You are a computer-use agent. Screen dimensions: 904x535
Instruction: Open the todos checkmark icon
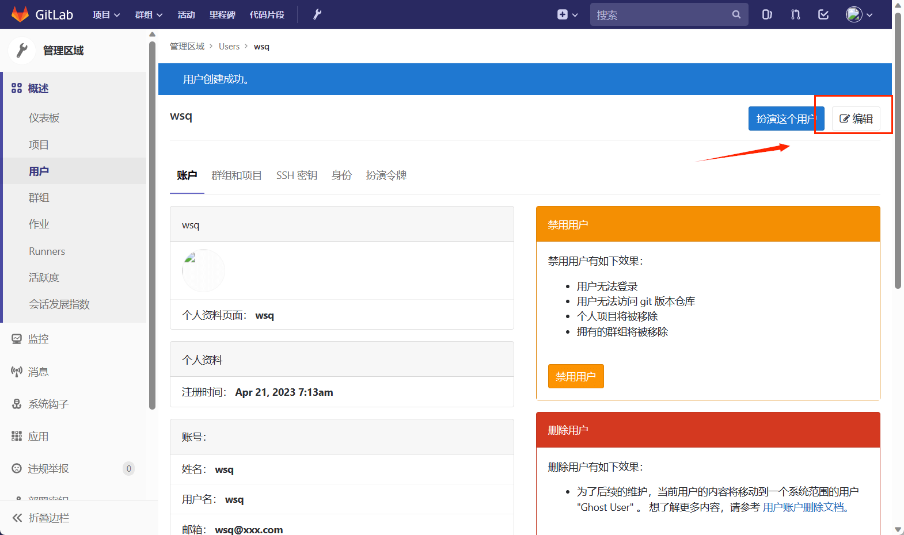[x=823, y=14]
